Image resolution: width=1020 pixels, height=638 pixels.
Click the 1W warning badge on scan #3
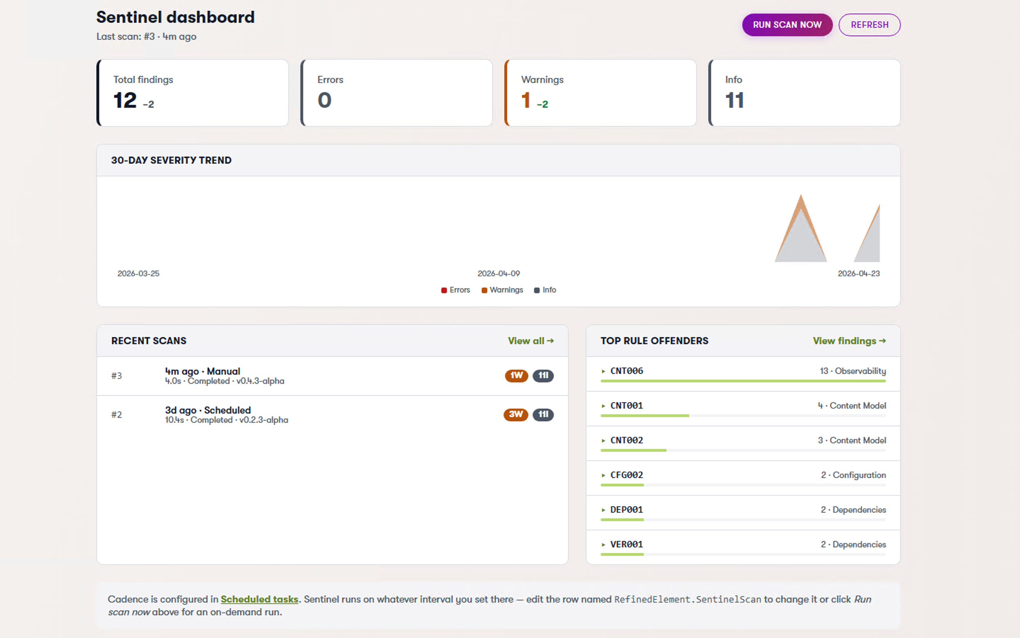tap(516, 376)
